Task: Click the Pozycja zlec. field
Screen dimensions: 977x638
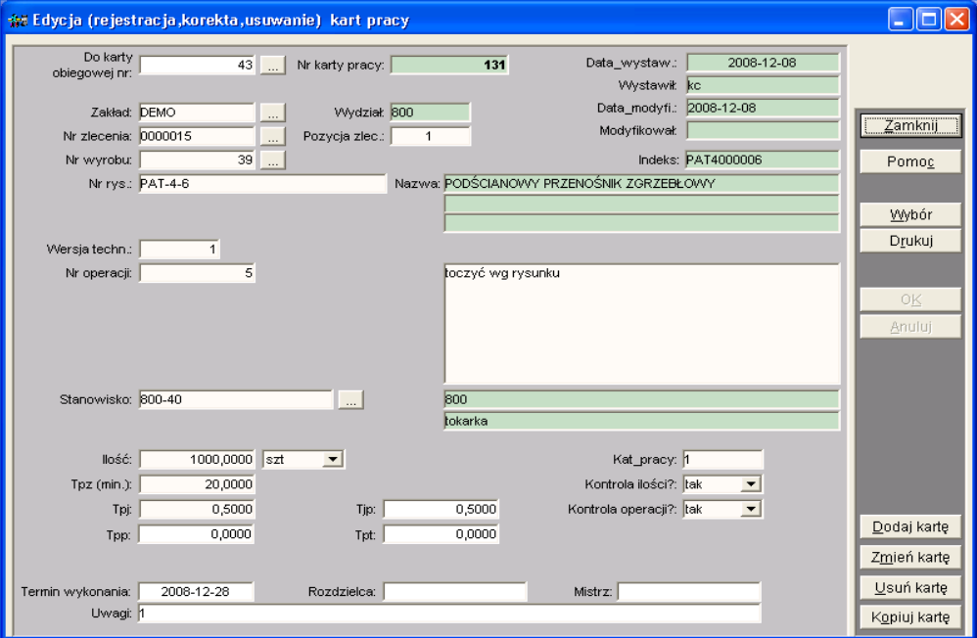Action: click(430, 136)
